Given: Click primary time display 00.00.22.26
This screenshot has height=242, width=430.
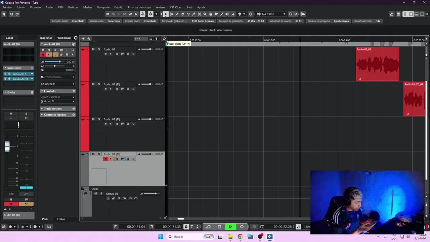Looking at the screenshot, I should (282, 227).
